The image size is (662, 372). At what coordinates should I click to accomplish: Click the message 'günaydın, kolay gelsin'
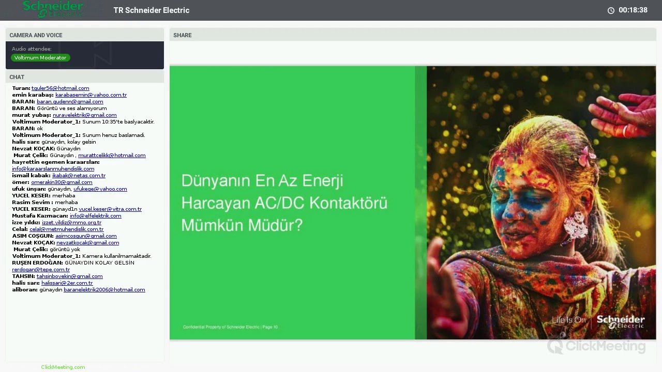(69, 142)
